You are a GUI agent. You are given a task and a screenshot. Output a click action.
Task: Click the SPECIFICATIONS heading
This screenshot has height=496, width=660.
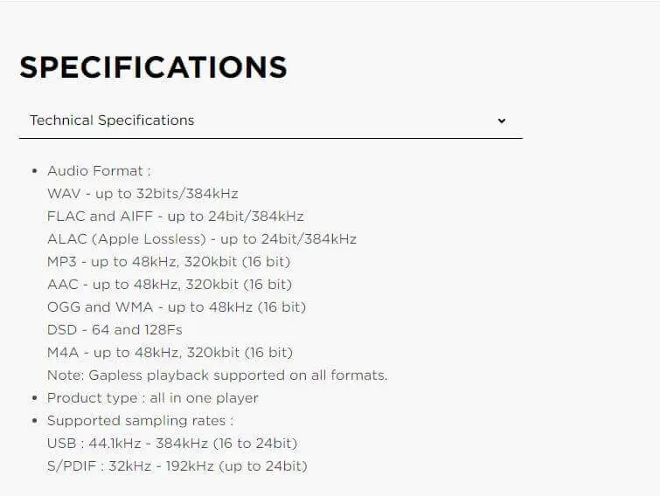[153, 67]
